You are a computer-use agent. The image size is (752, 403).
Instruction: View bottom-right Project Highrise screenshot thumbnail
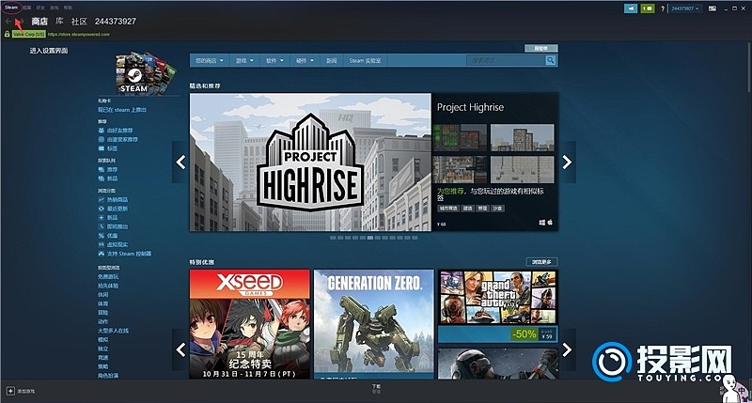[523, 169]
